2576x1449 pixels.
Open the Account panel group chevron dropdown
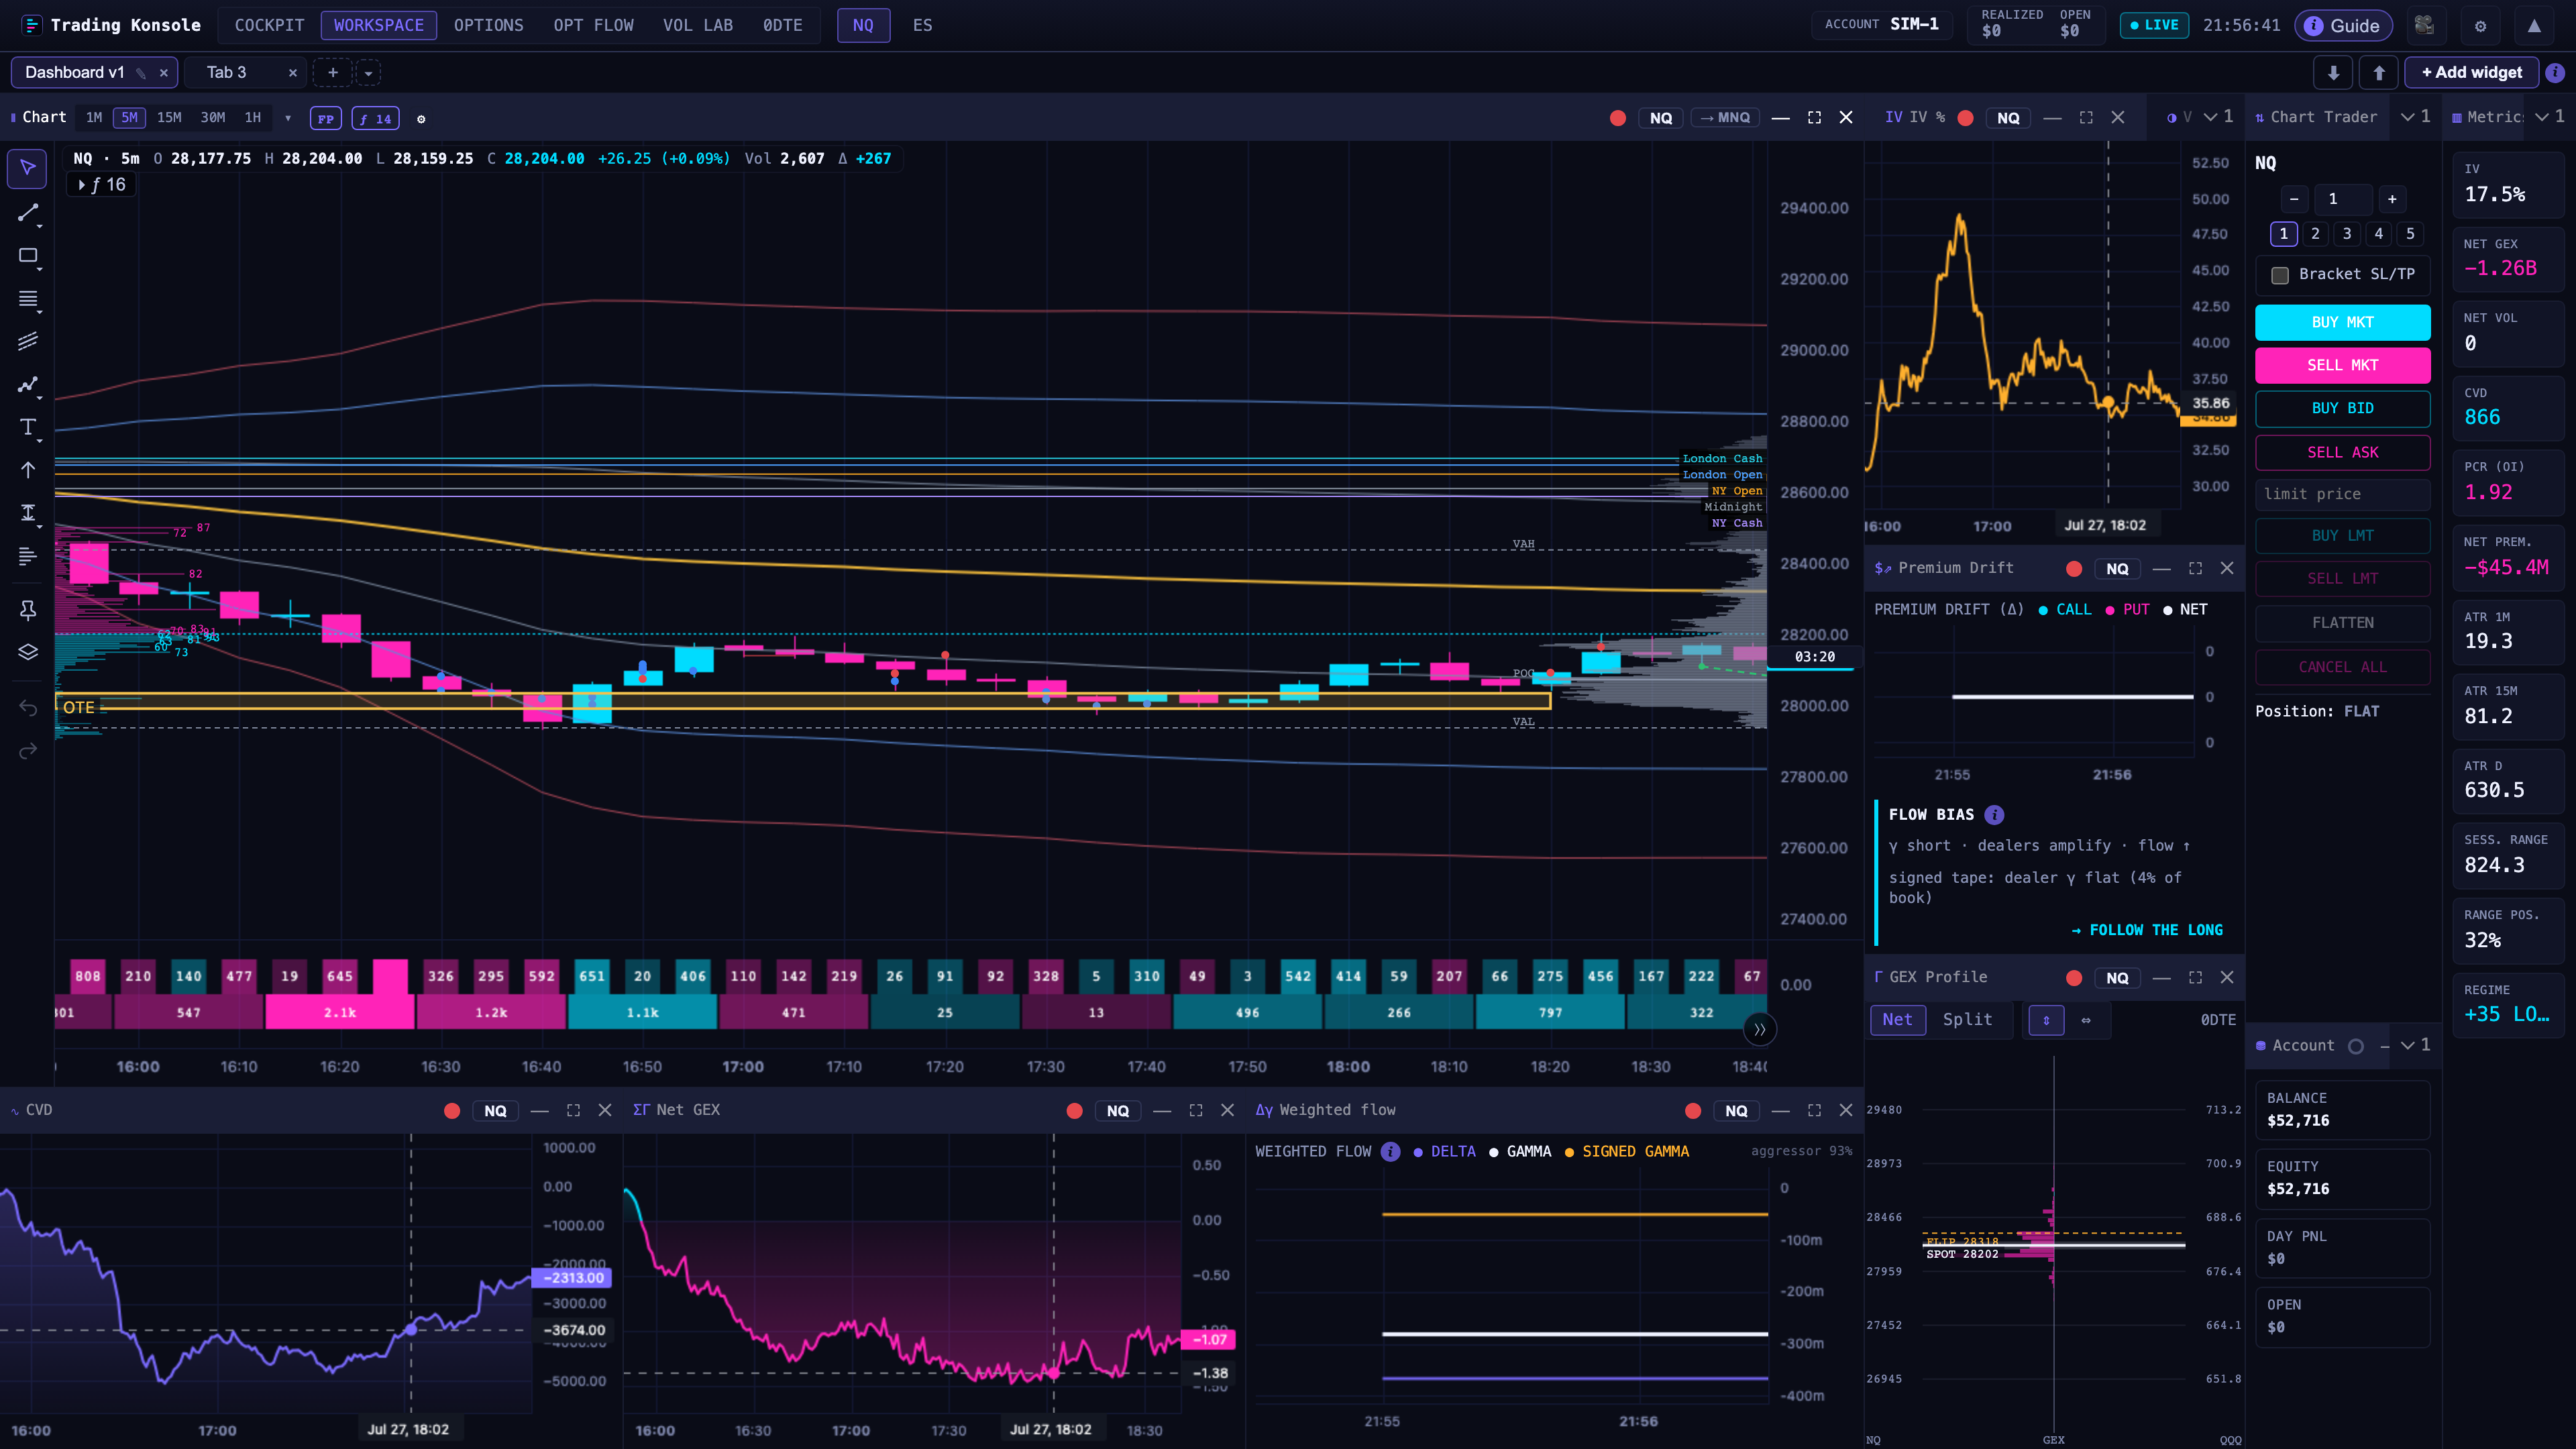[x=2415, y=1045]
